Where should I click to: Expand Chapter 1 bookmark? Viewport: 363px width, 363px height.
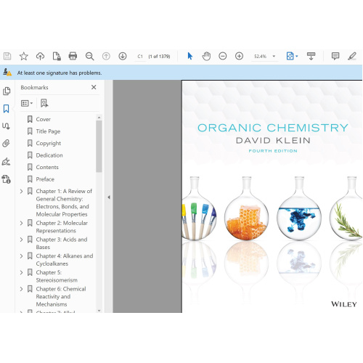[21, 191]
